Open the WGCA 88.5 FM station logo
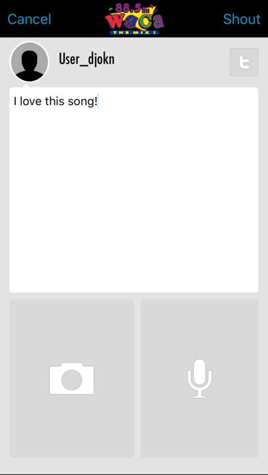 point(134,19)
